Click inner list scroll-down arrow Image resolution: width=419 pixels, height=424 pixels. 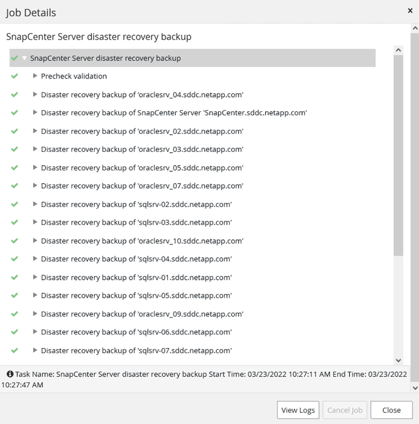(399, 360)
